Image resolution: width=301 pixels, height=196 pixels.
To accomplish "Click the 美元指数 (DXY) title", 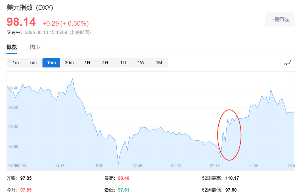I will (x=29, y=7).
